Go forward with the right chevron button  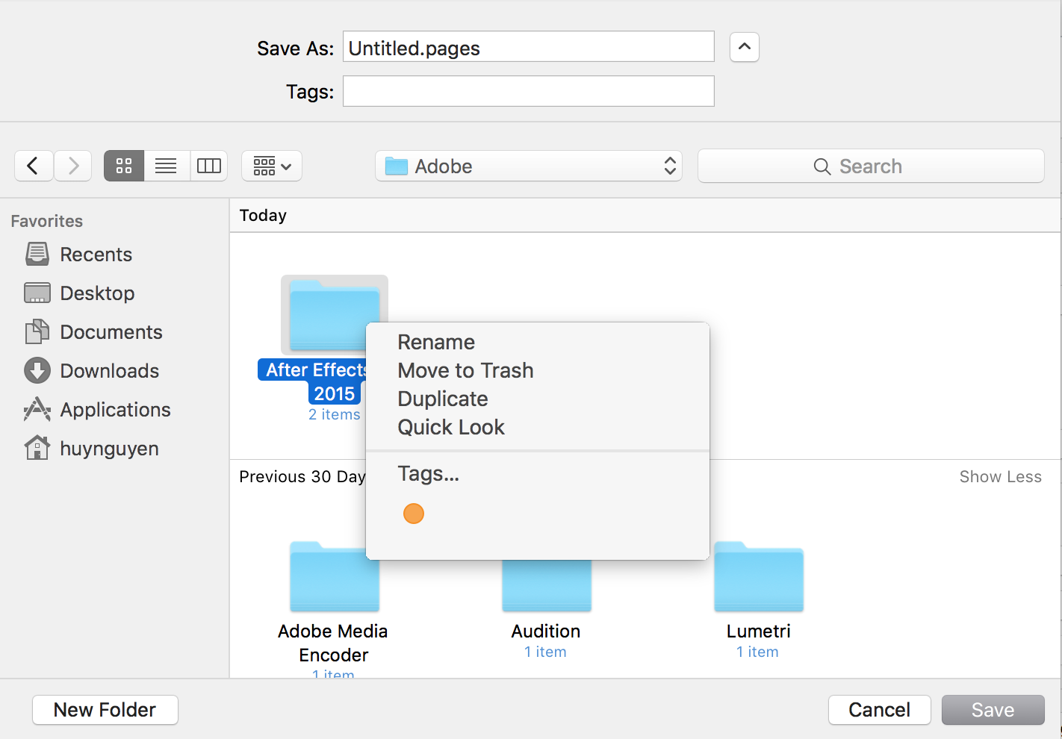[73, 166]
